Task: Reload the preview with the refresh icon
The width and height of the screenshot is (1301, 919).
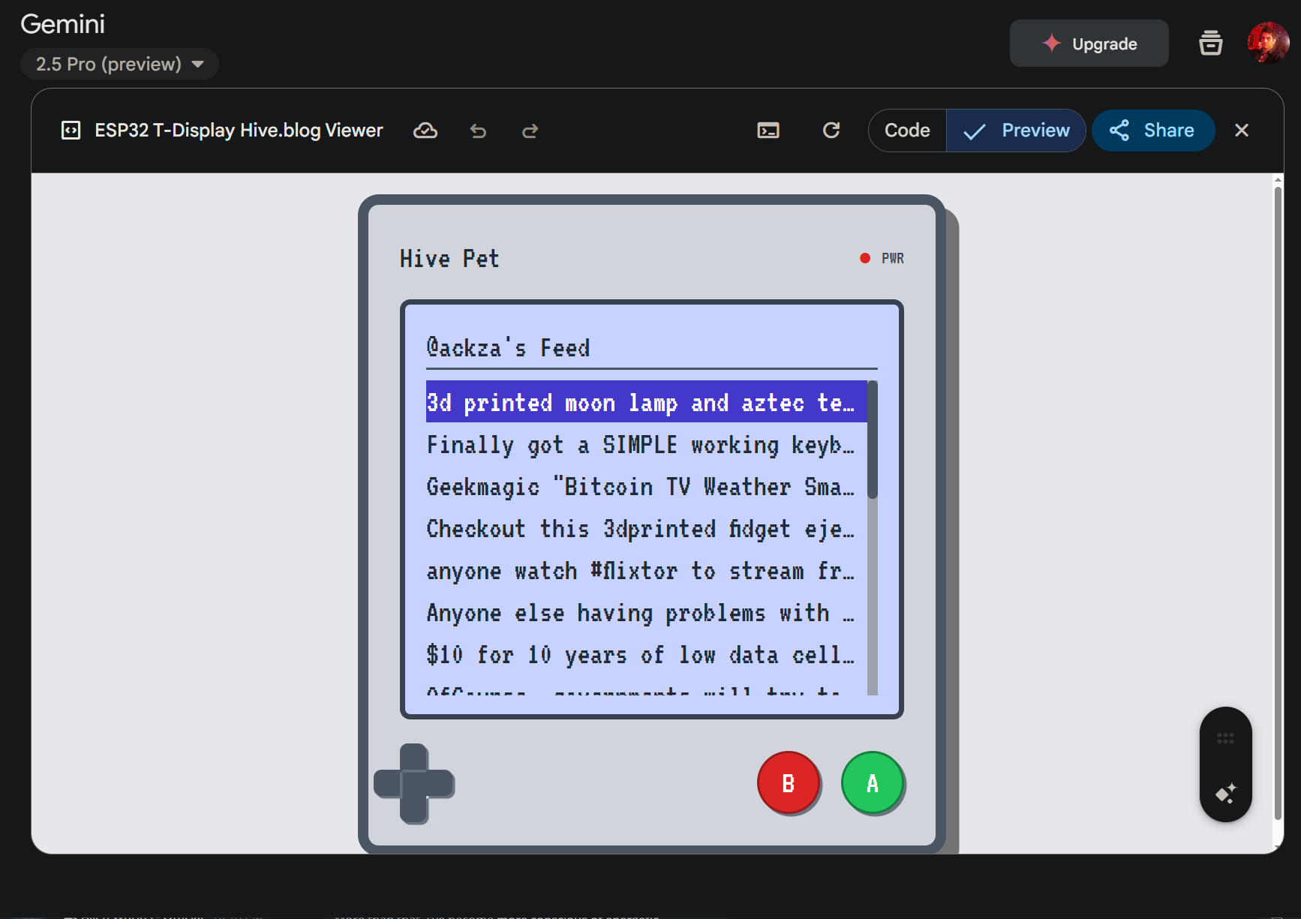Action: (x=831, y=131)
